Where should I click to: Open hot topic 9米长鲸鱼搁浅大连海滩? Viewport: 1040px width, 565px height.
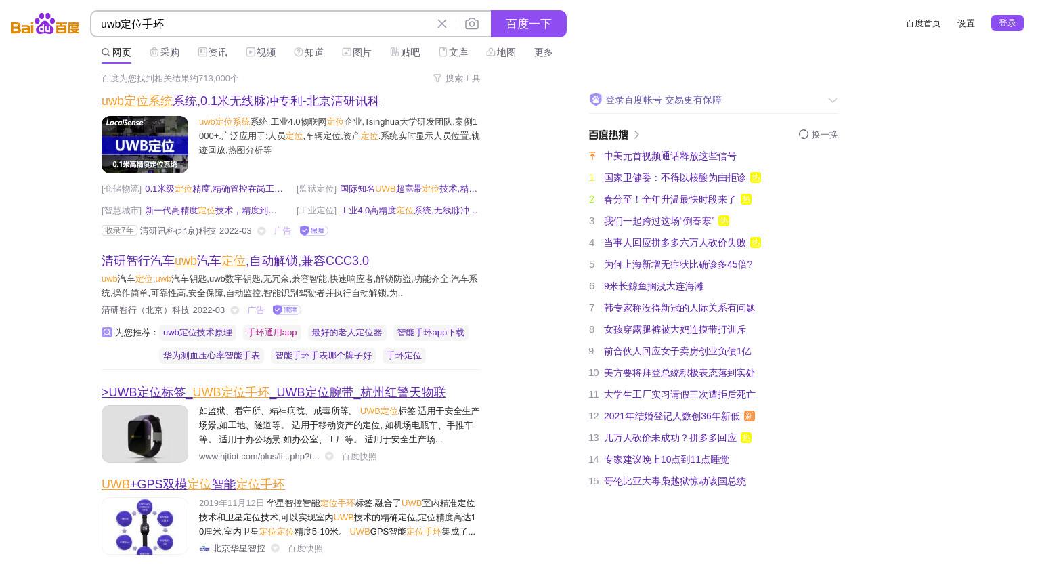point(653,286)
